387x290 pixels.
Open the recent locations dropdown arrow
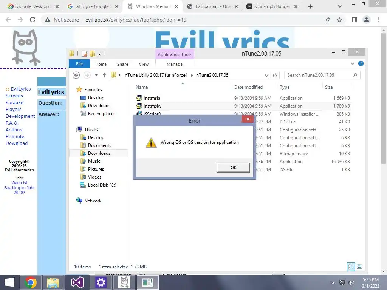pos(96,75)
